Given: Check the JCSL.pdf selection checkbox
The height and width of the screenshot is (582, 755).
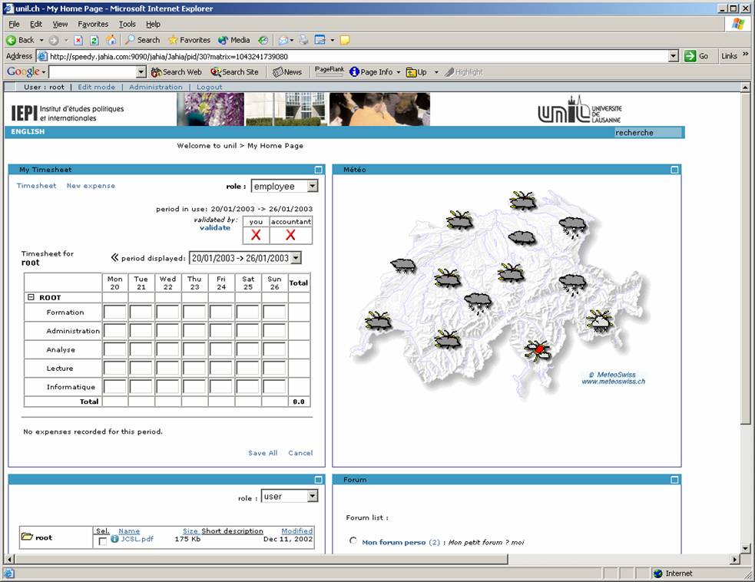Looking at the screenshot, I should [x=103, y=541].
